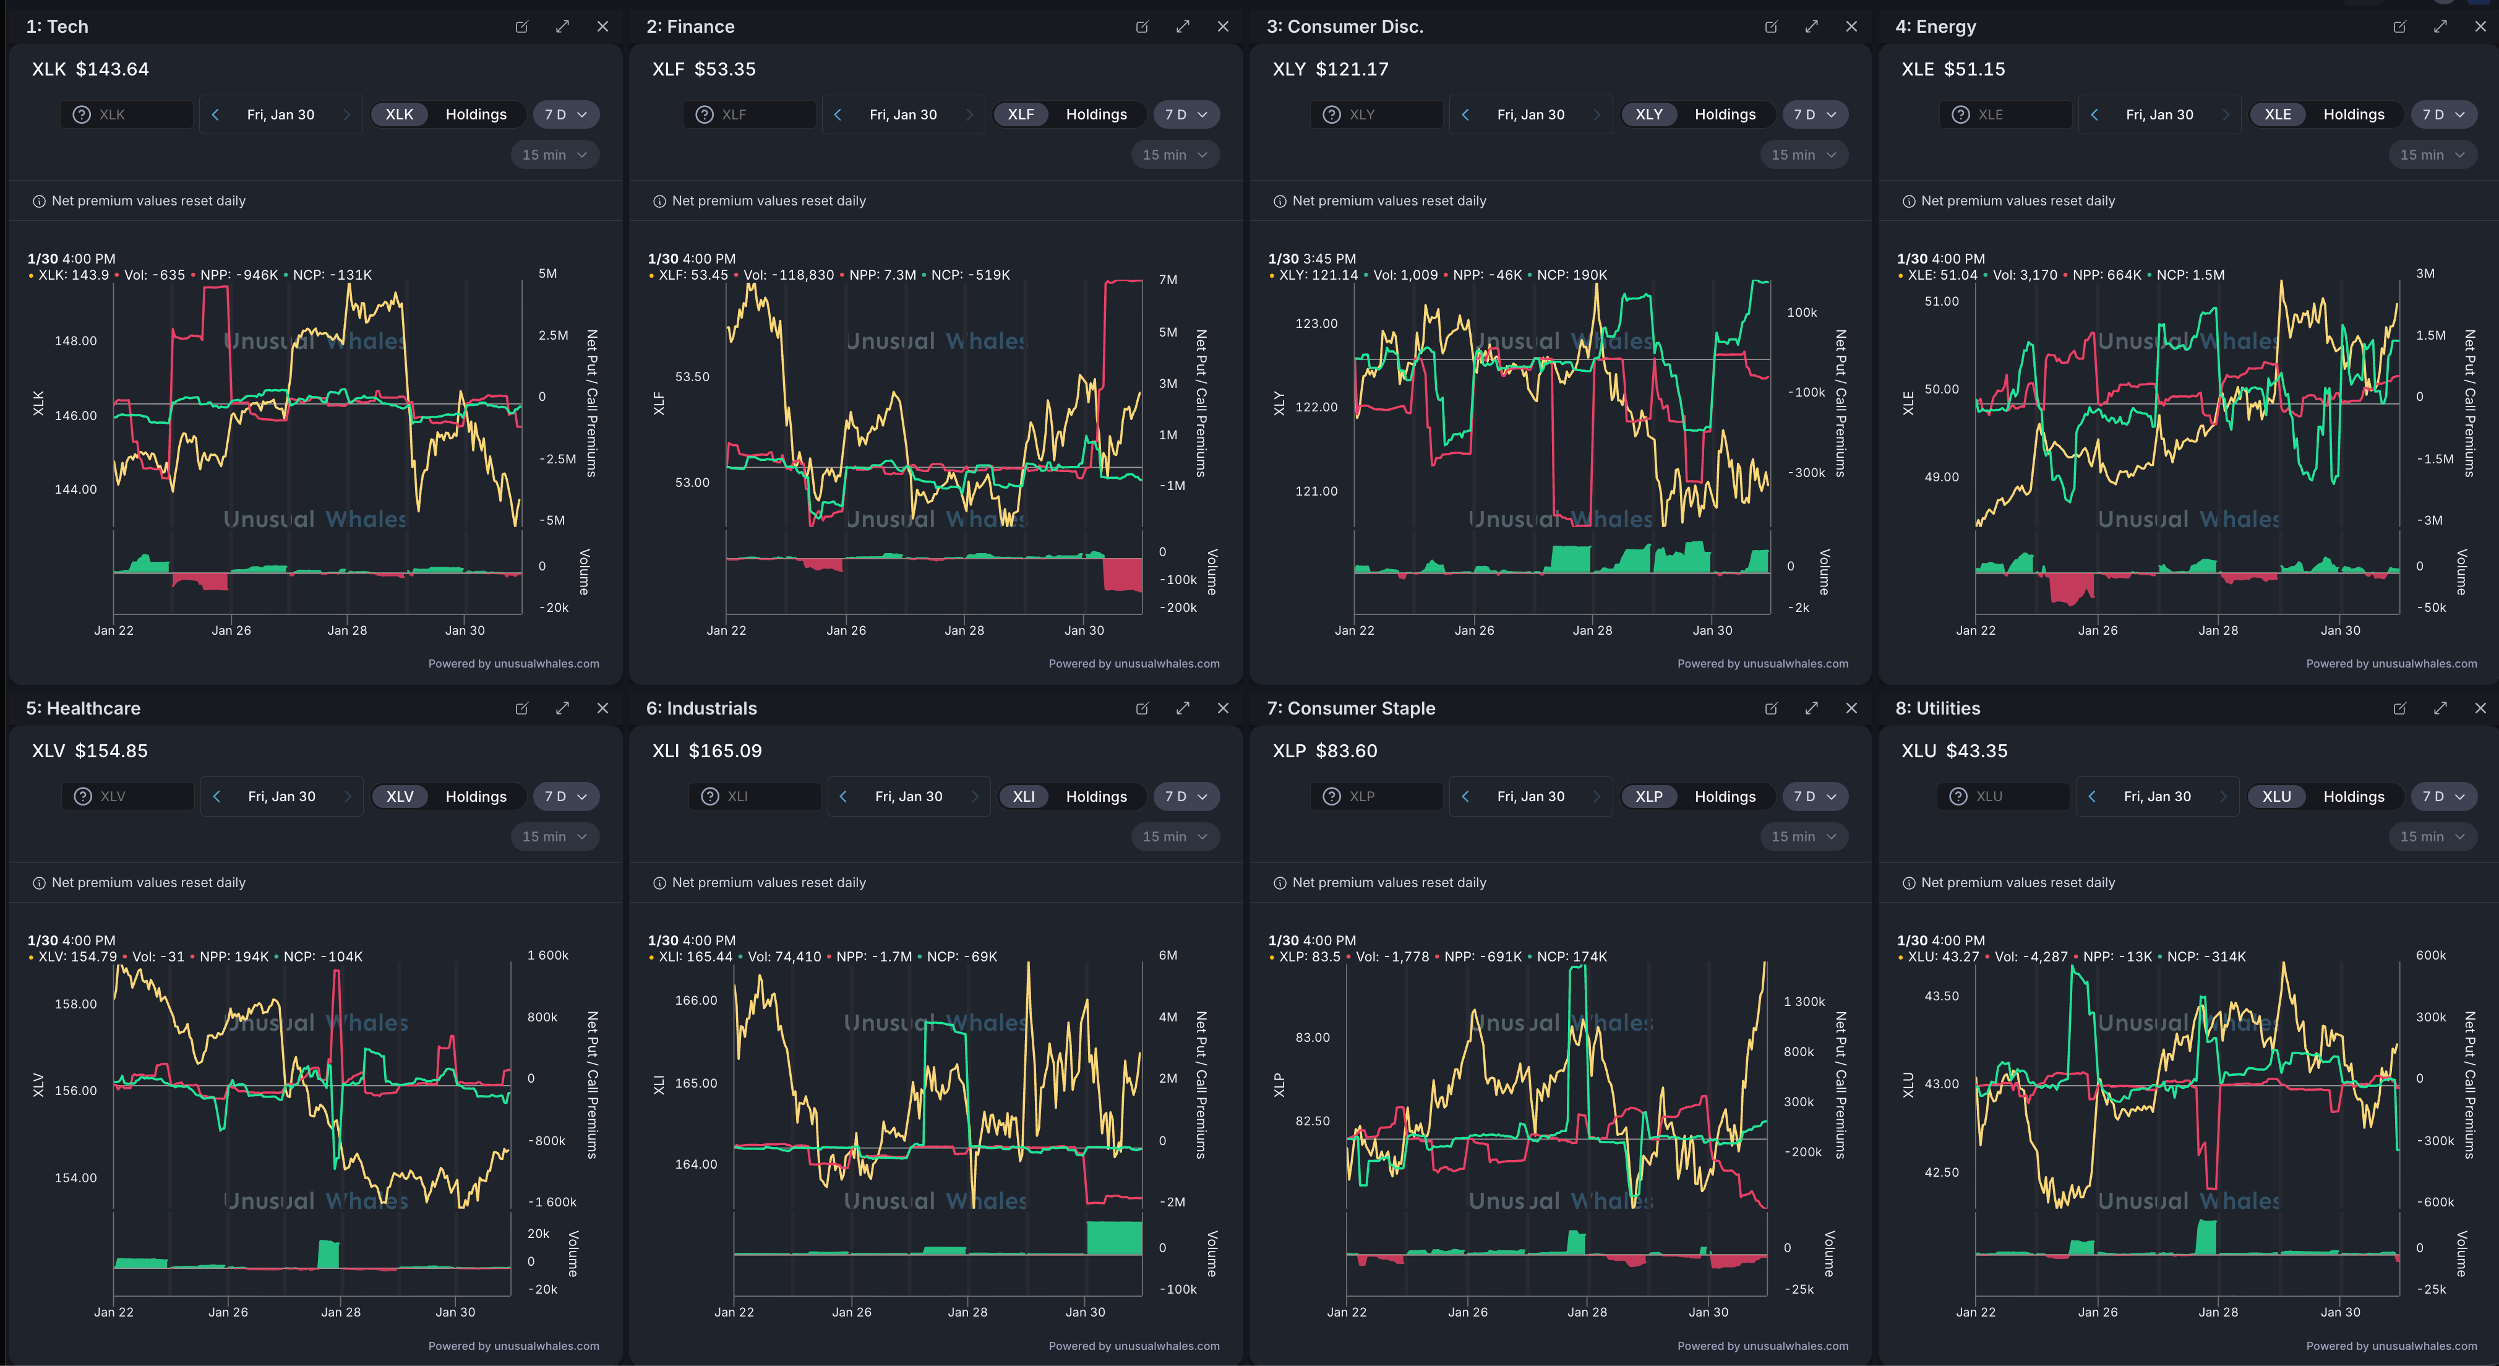Open unusualwhales.com link under Tech chart
This screenshot has height=1366, width=2499.
pyautogui.click(x=546, y=664)
